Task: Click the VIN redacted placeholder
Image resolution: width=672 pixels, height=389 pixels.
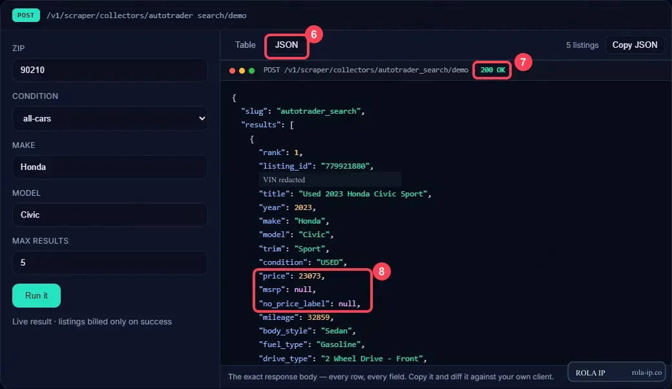Action: click(x=330, y=180)
